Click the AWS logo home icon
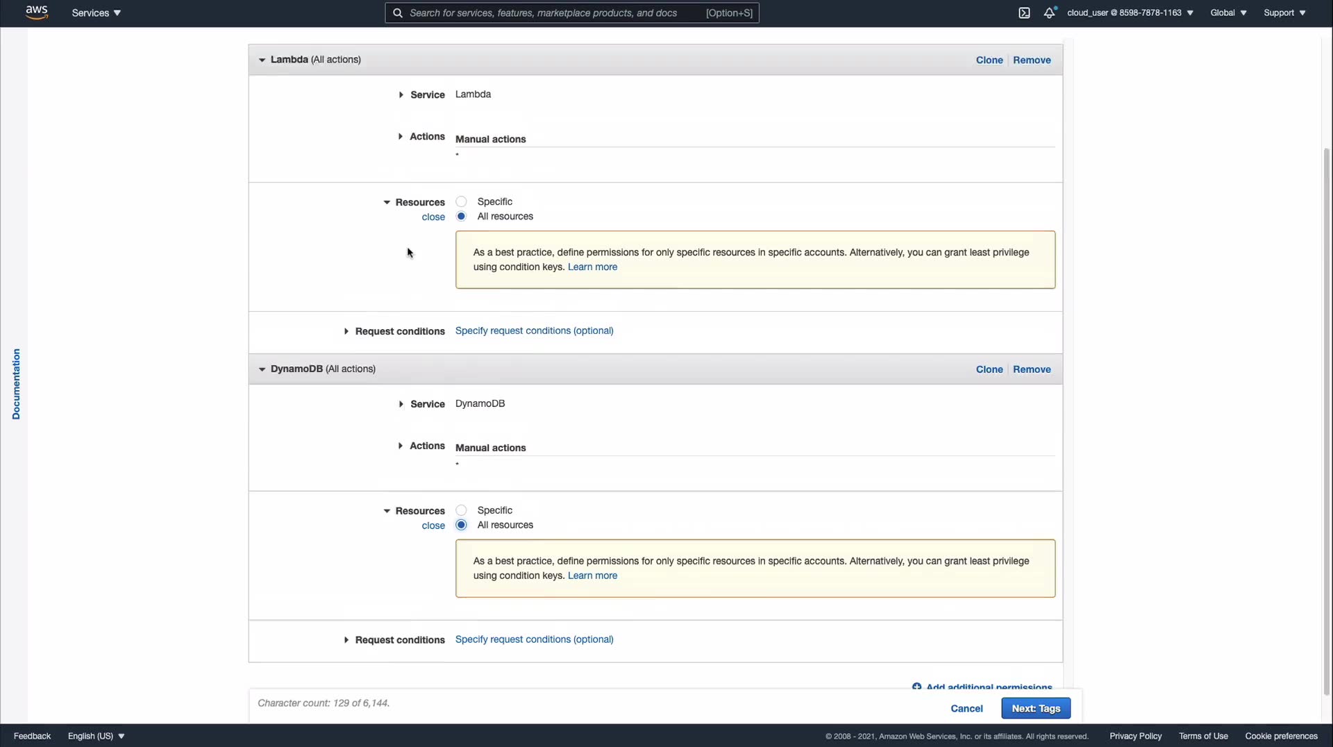This screenshot has height=747, width=1333. point(36,12)
